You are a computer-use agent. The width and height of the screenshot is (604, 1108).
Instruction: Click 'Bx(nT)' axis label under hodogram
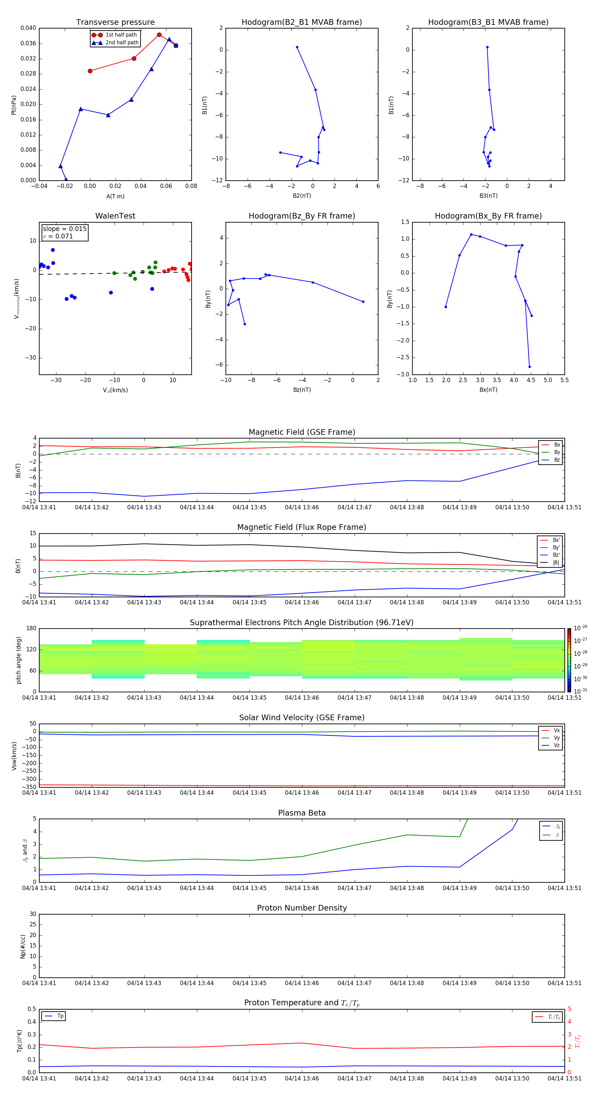[x=488, y=390]
